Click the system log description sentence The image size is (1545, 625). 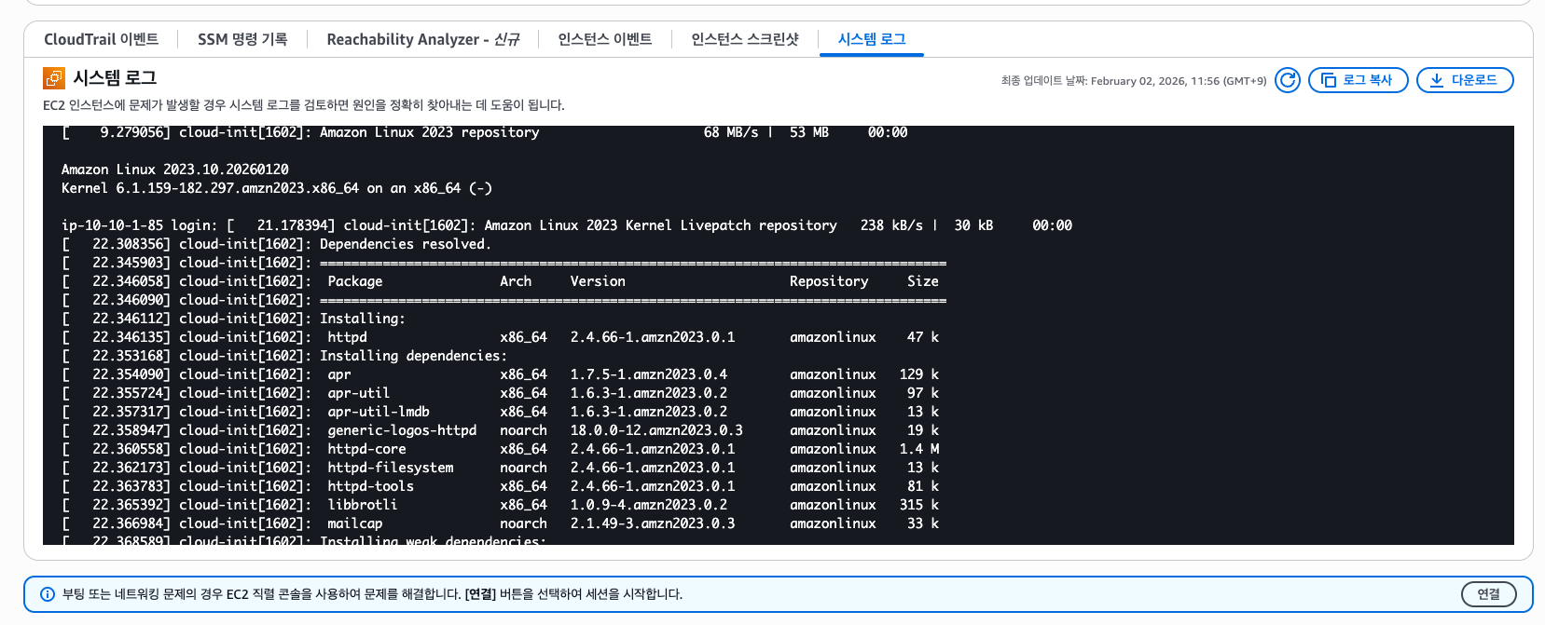[304, 105]
